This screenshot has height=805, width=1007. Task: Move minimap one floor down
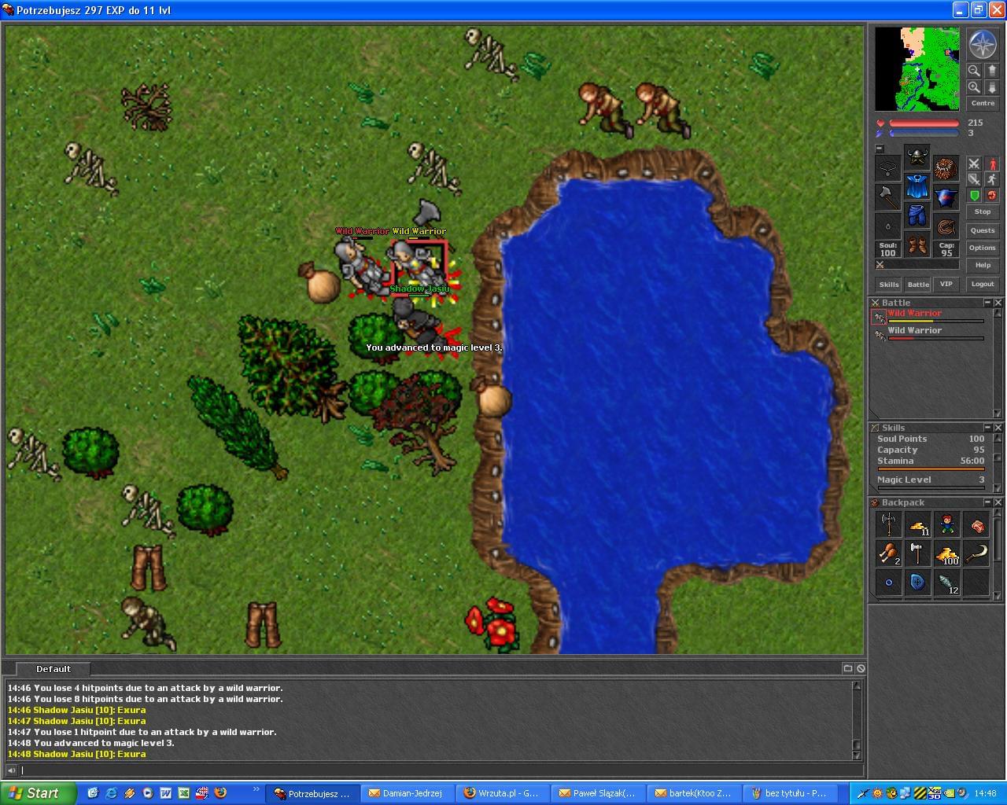pyautogui.click(x=991, y=87)
